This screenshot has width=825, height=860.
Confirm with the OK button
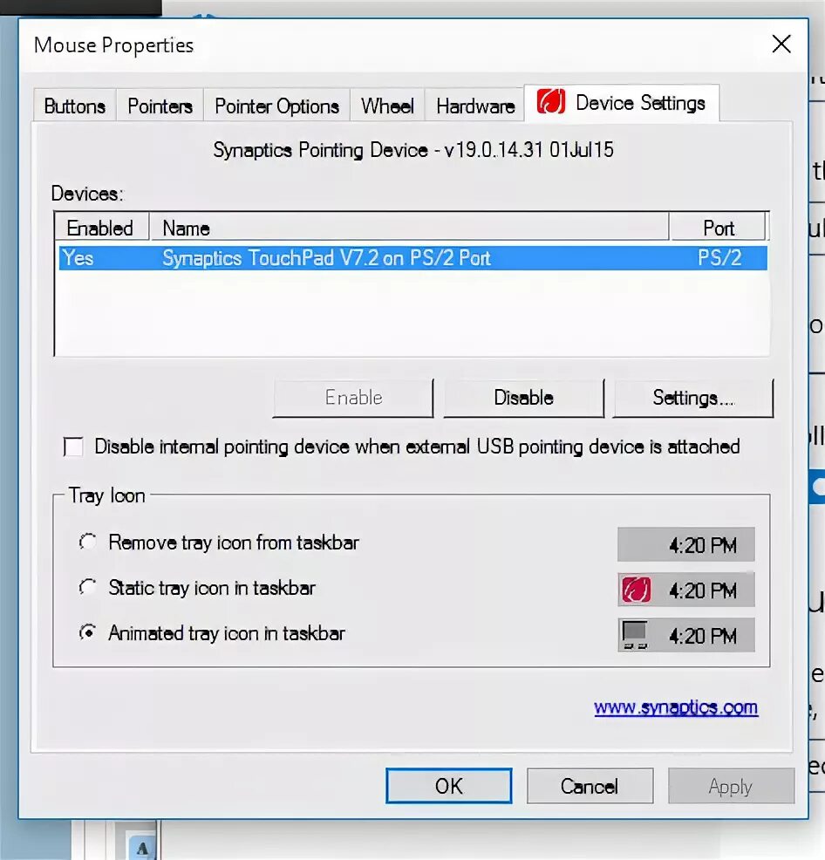(x=449, y=786)
